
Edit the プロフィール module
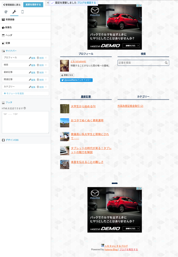coord(32,58)
